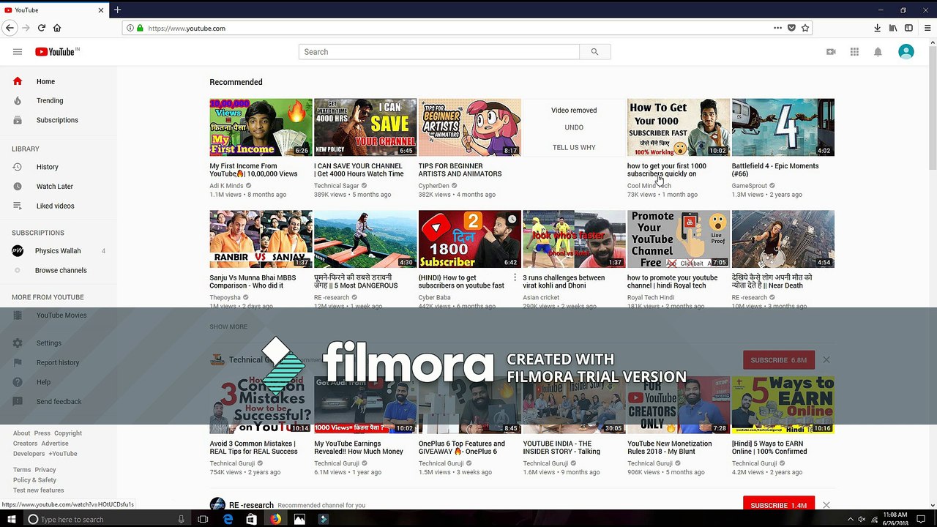Open Trending in the sidebar
The height and width of the screenshot is (527, 937).
click(x=59, y=100)
